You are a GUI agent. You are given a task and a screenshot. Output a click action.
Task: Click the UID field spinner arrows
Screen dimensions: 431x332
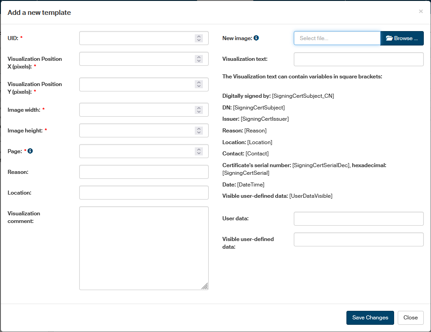tap(199, 38)
